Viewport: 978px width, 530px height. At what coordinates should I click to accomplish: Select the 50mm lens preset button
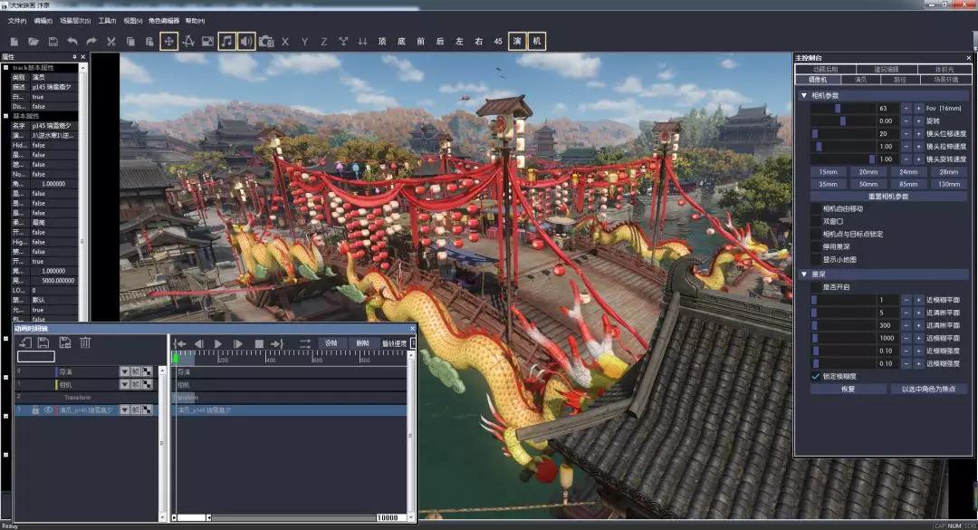pyautogui.click(x=868, y=184)
